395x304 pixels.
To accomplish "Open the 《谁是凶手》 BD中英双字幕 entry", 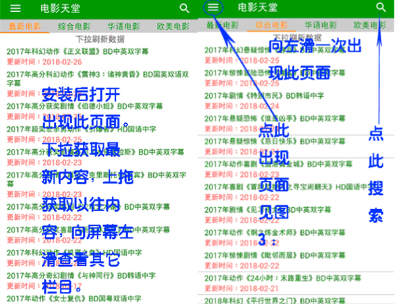I will click(275, 118).
